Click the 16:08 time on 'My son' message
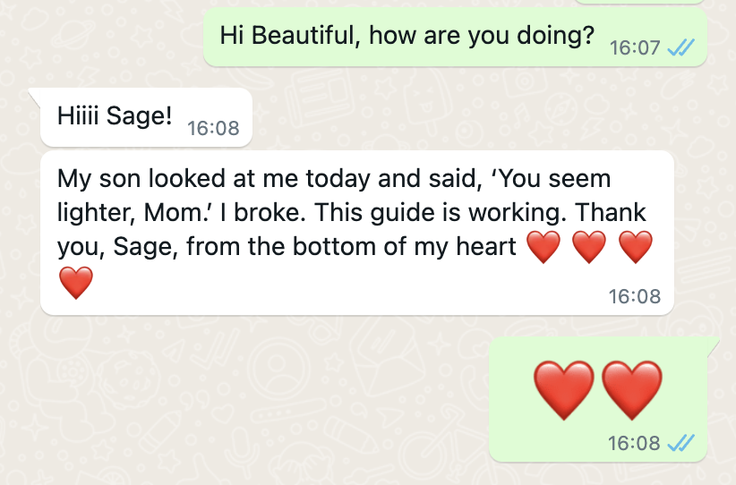736x485 pixels. tap(635, 296)
